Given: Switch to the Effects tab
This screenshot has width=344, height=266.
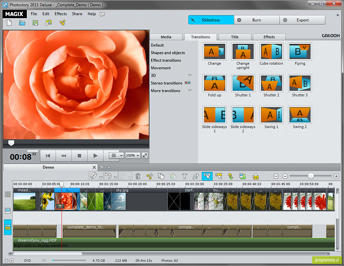Looking at the screenshot, I should [x=269, y=37].
